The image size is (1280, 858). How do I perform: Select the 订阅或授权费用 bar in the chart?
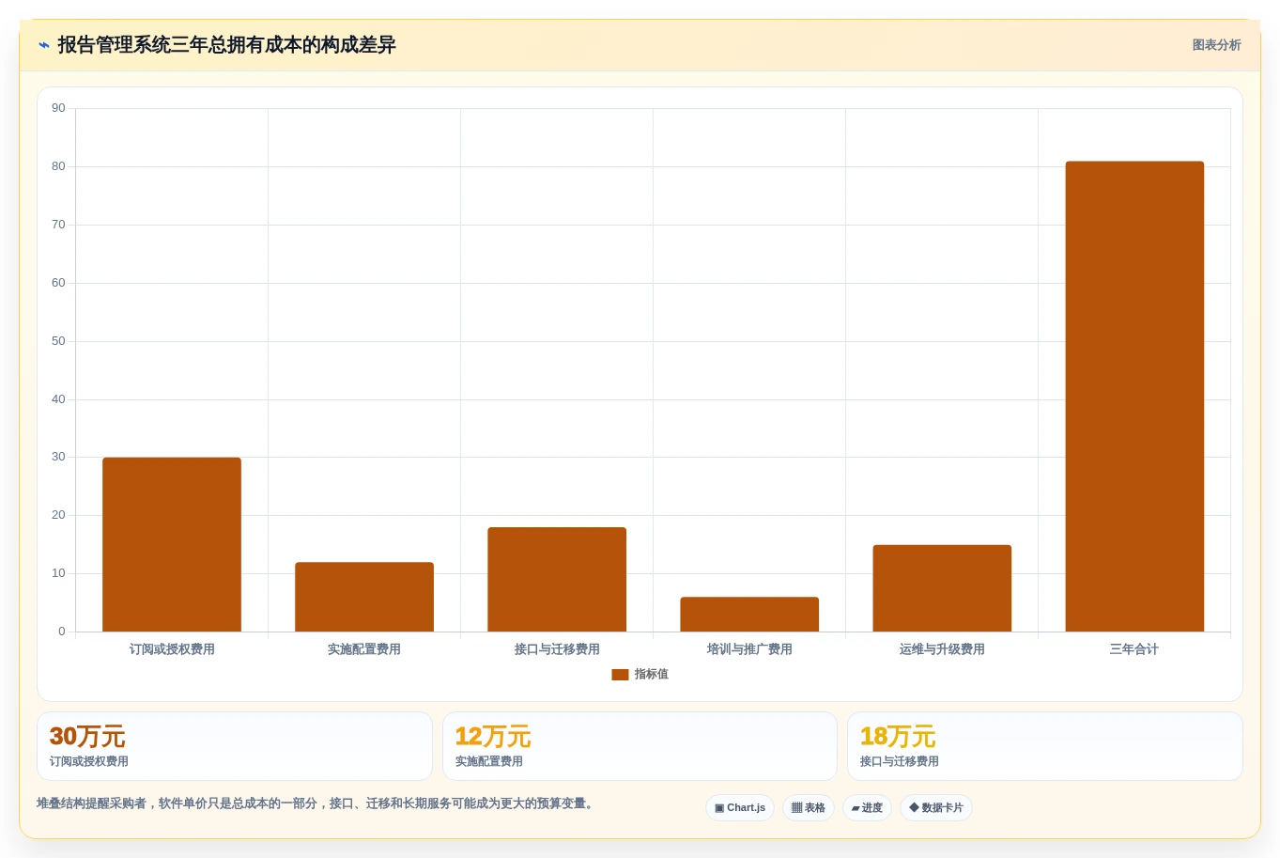172,544
